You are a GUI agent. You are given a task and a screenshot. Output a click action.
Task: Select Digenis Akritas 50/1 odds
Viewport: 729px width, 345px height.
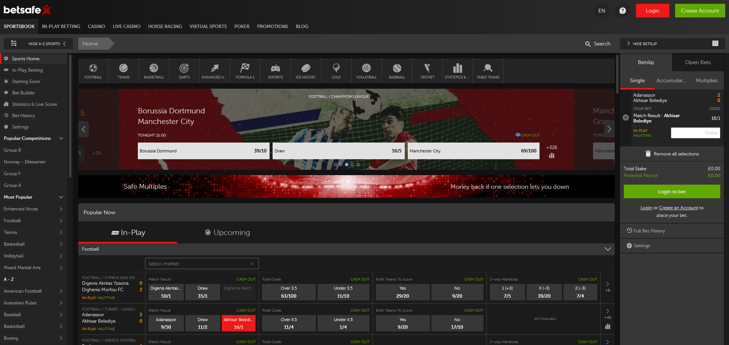[x=166, y=292]
